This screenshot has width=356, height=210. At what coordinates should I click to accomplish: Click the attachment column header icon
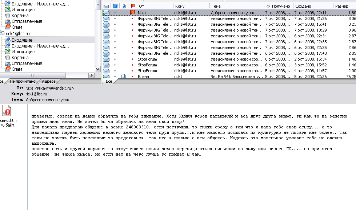click(124, 6)
